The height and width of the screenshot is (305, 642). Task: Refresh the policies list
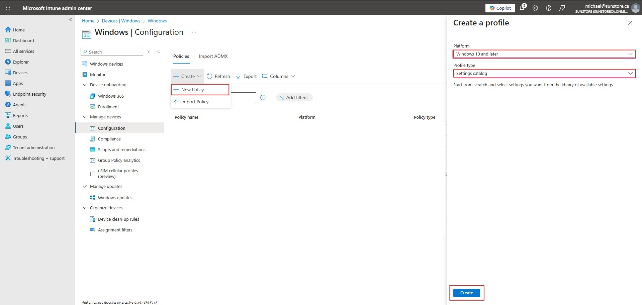click(x=218, y=76)
